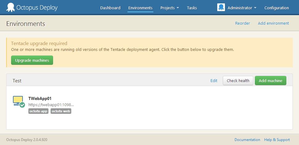Open the TWebApp01 machine name

(40, 99)
